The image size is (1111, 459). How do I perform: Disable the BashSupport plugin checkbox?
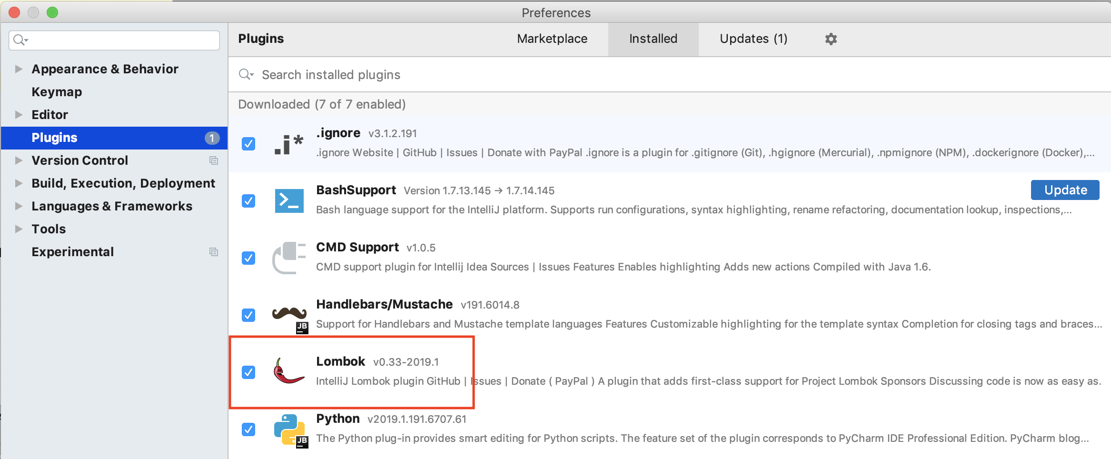click(x=248, y=201)
